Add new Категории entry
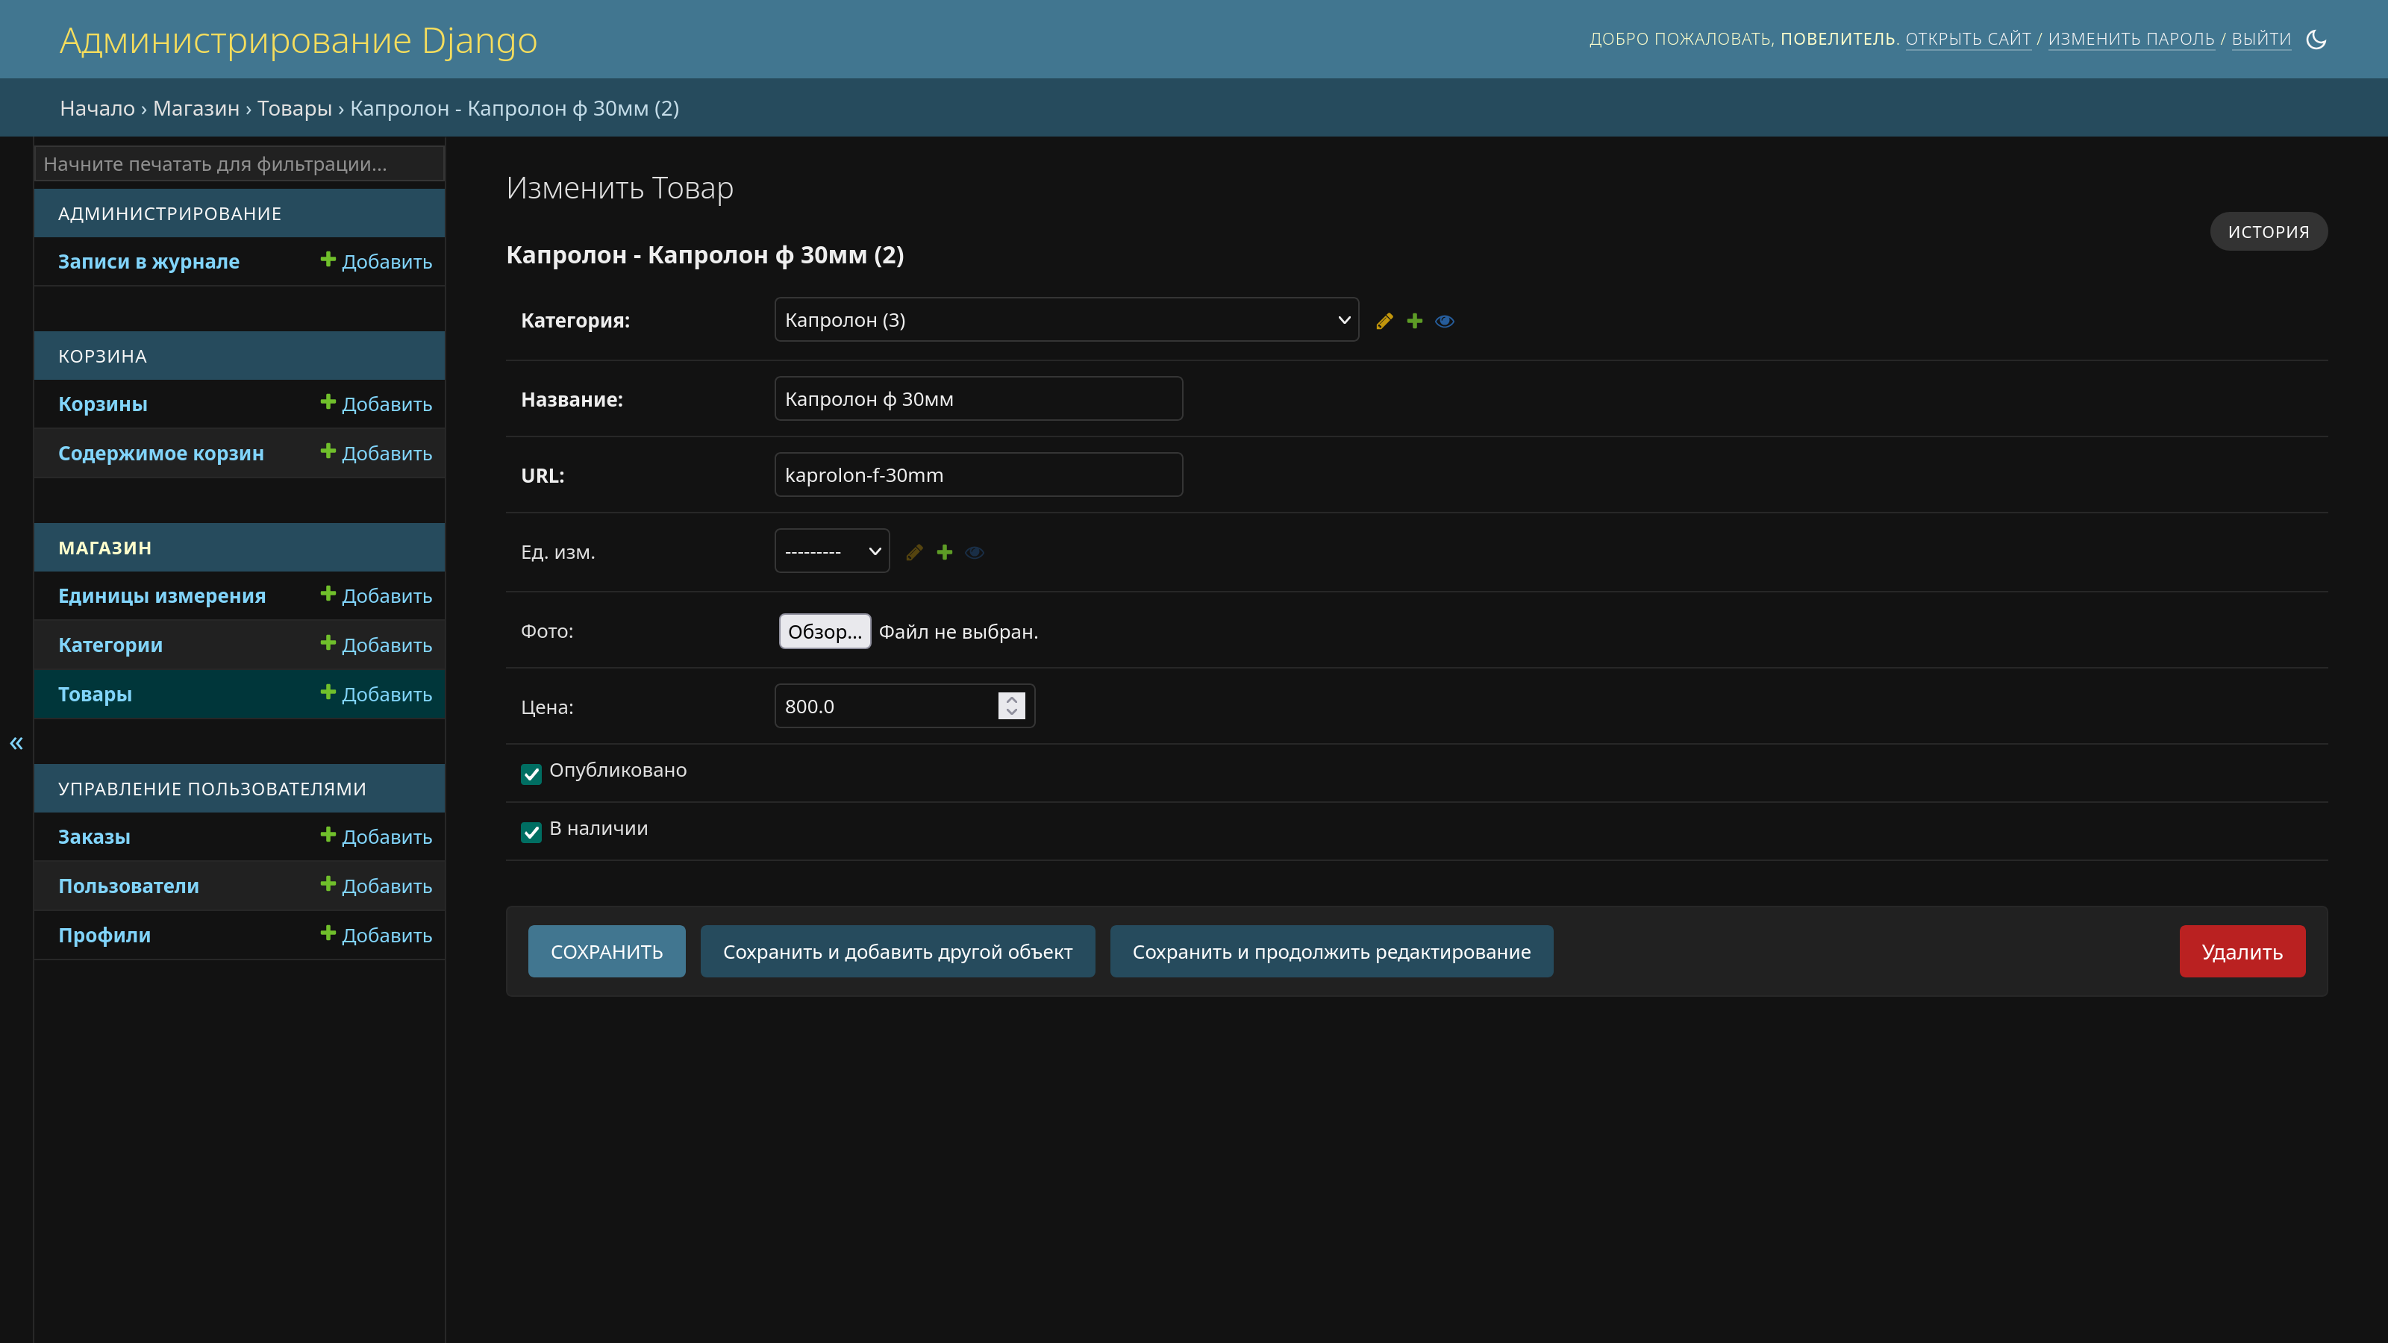This screenshot has width=2388, height=1343. click(x=376, y=645)
